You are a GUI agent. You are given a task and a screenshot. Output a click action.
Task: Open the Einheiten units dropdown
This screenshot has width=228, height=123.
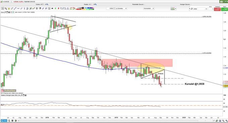coord(121,9)
